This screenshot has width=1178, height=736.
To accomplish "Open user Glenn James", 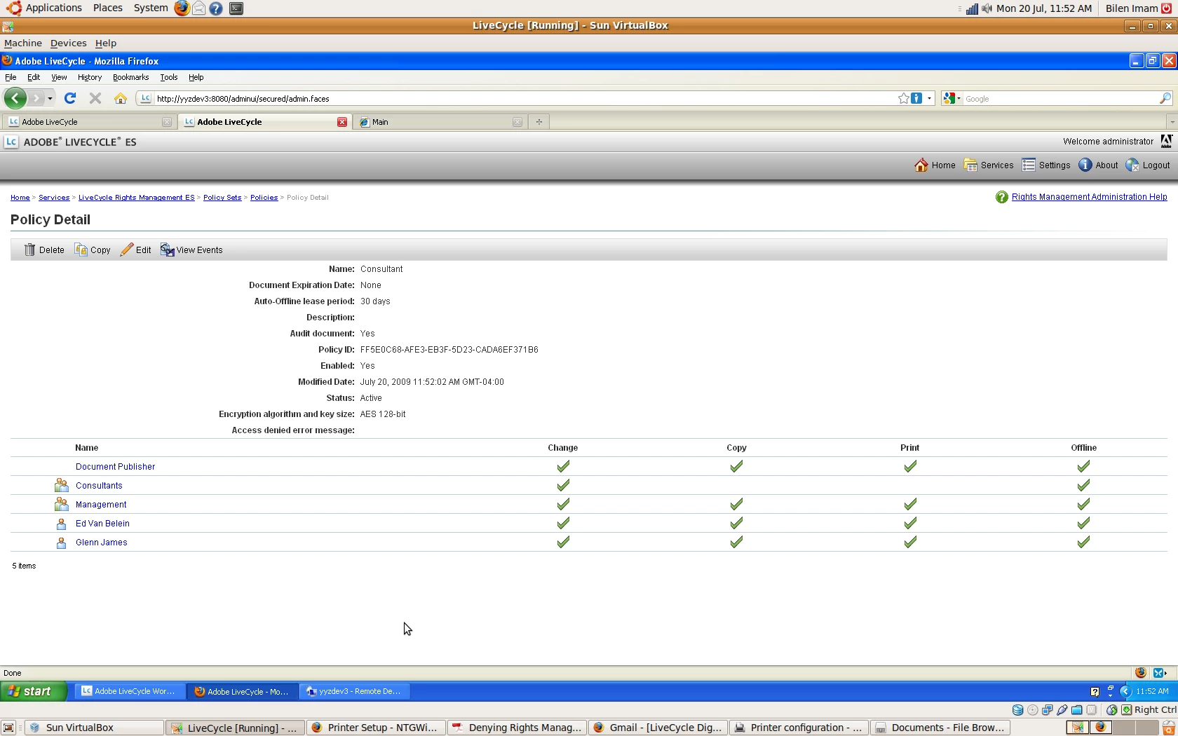I will 102,543.
